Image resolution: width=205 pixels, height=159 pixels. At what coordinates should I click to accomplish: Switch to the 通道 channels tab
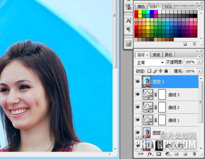click(x=156, y=55)
